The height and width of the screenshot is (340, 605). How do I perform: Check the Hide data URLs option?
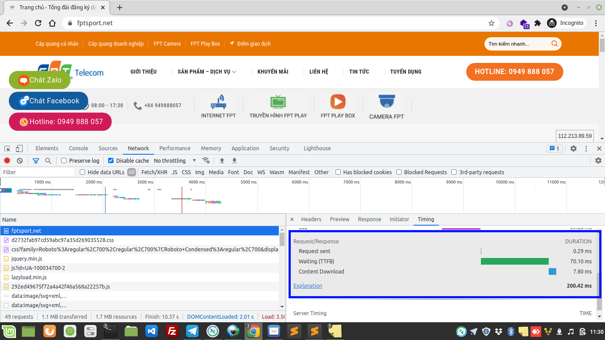(x=82, y=172)
